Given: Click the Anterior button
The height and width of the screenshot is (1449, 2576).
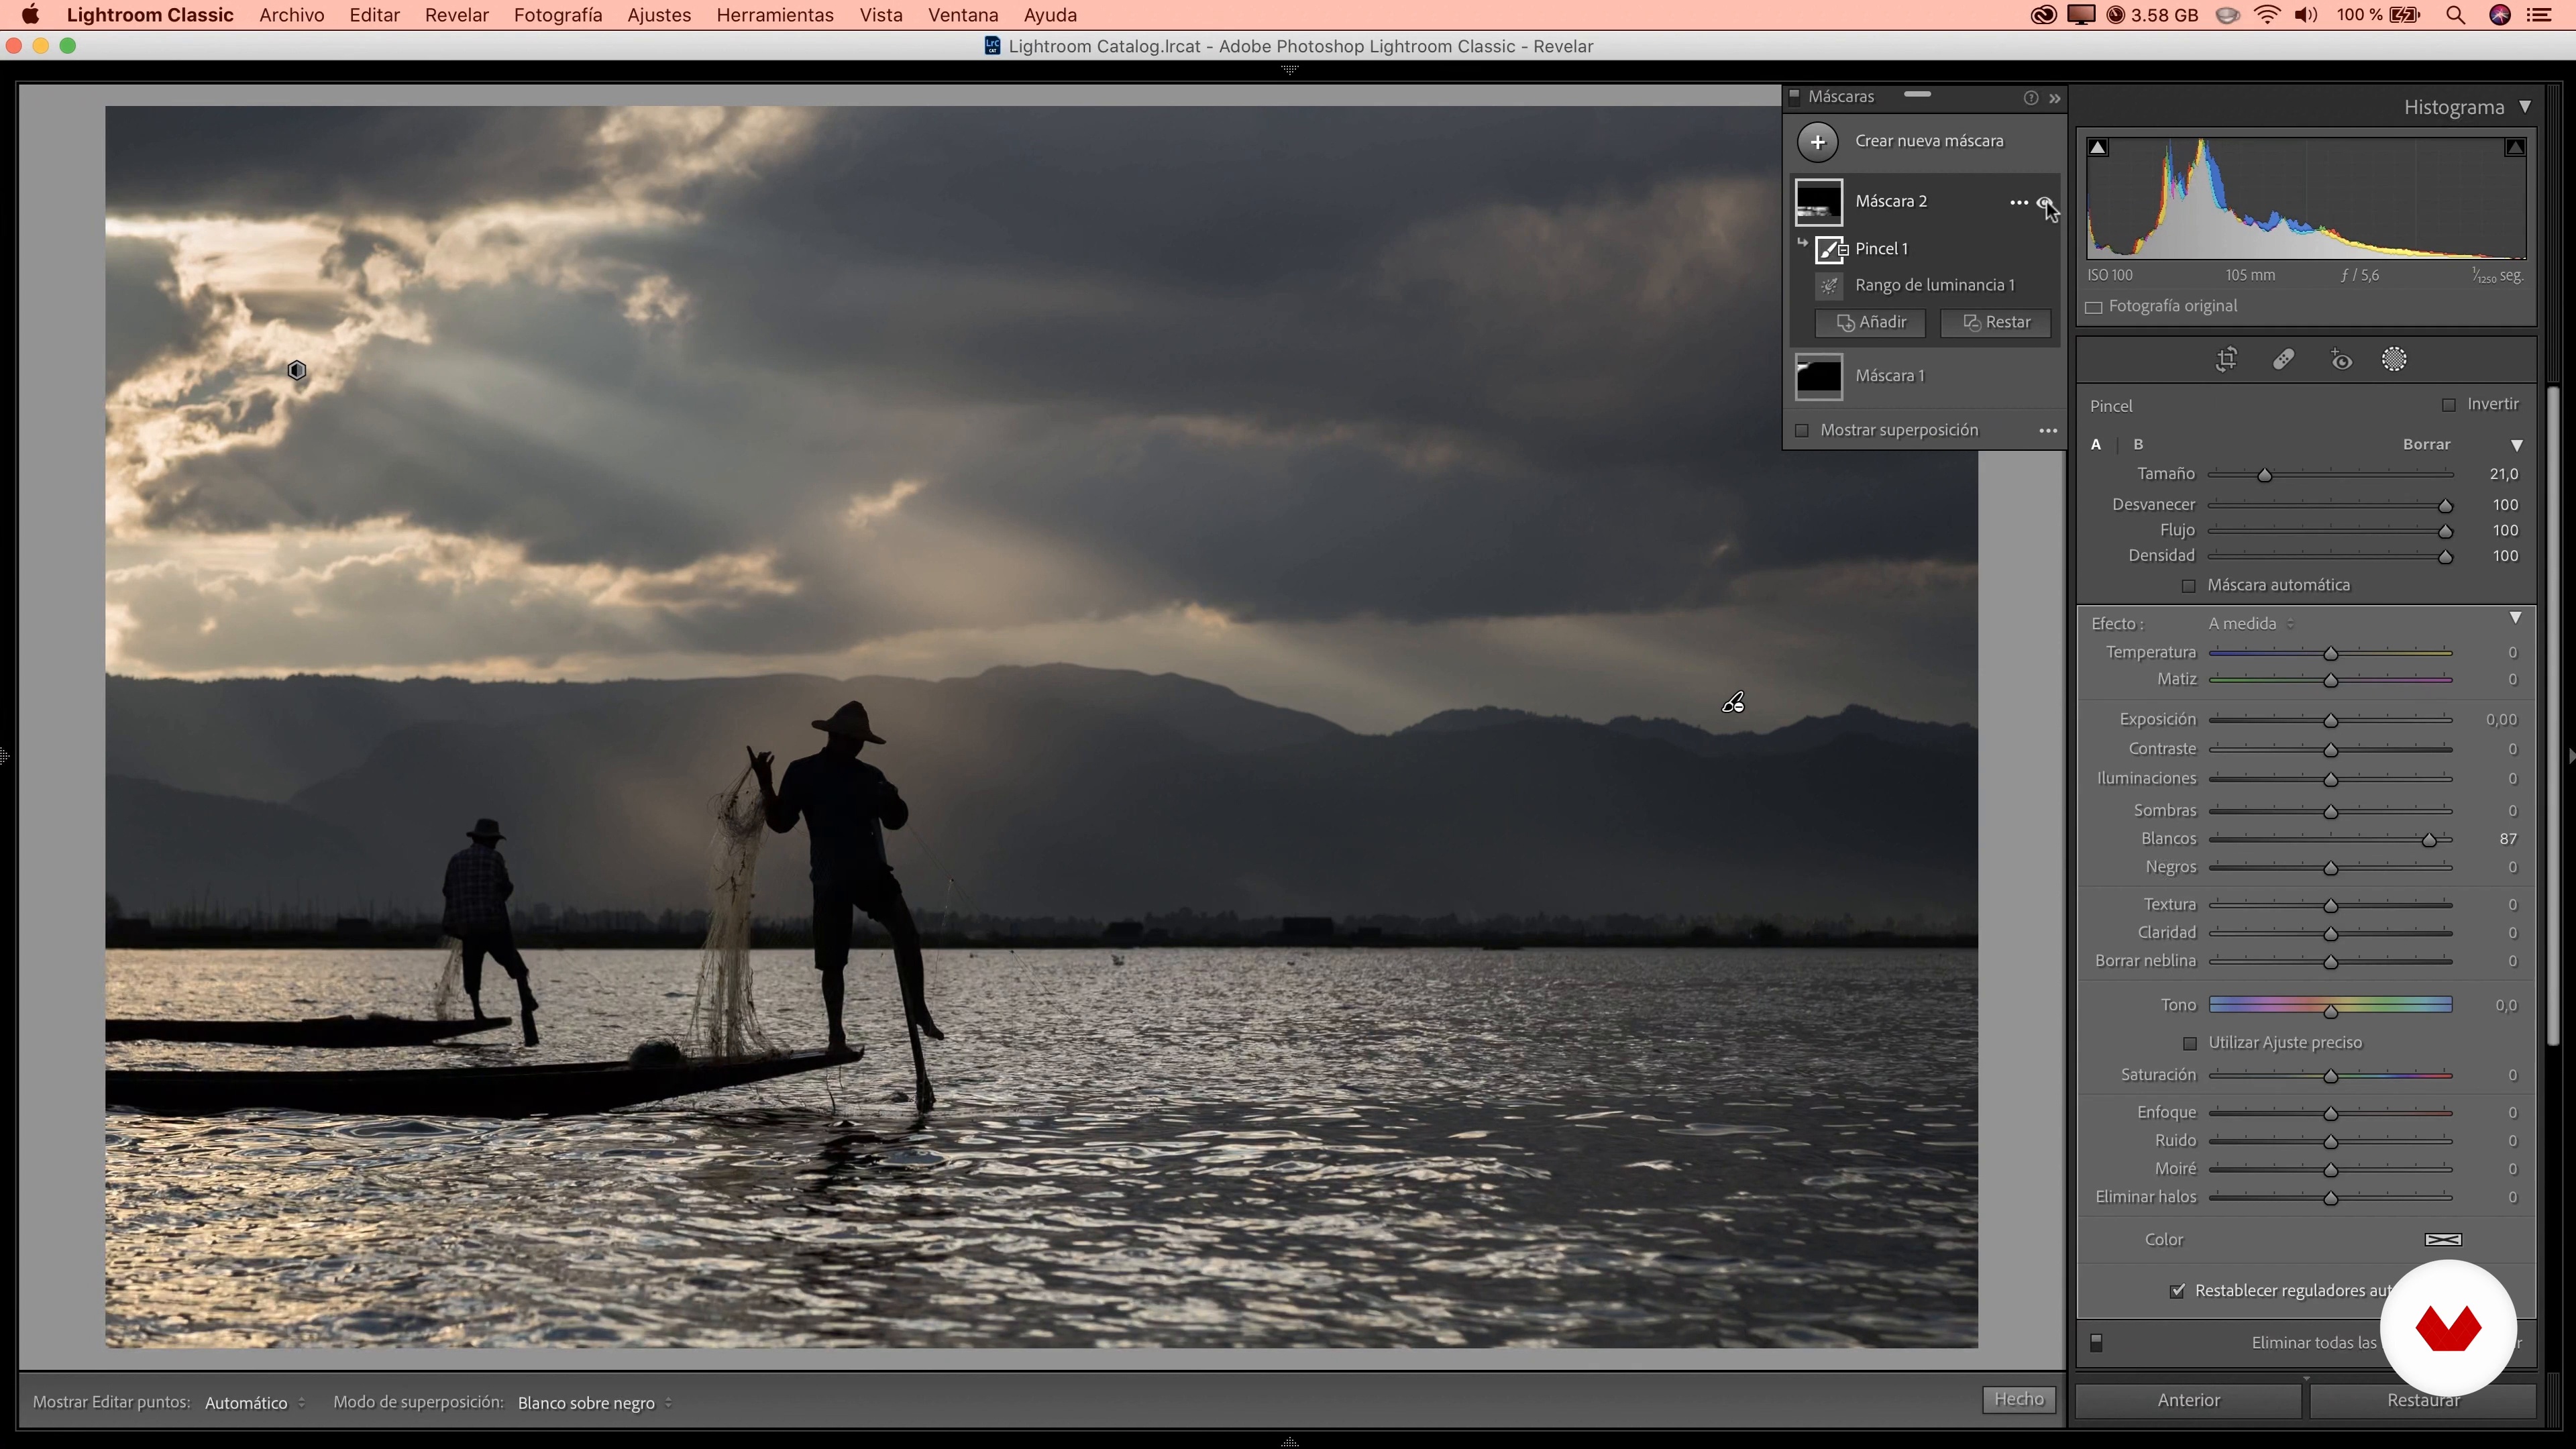Looking at the screenshot, I should (x=2188, y=1401).
